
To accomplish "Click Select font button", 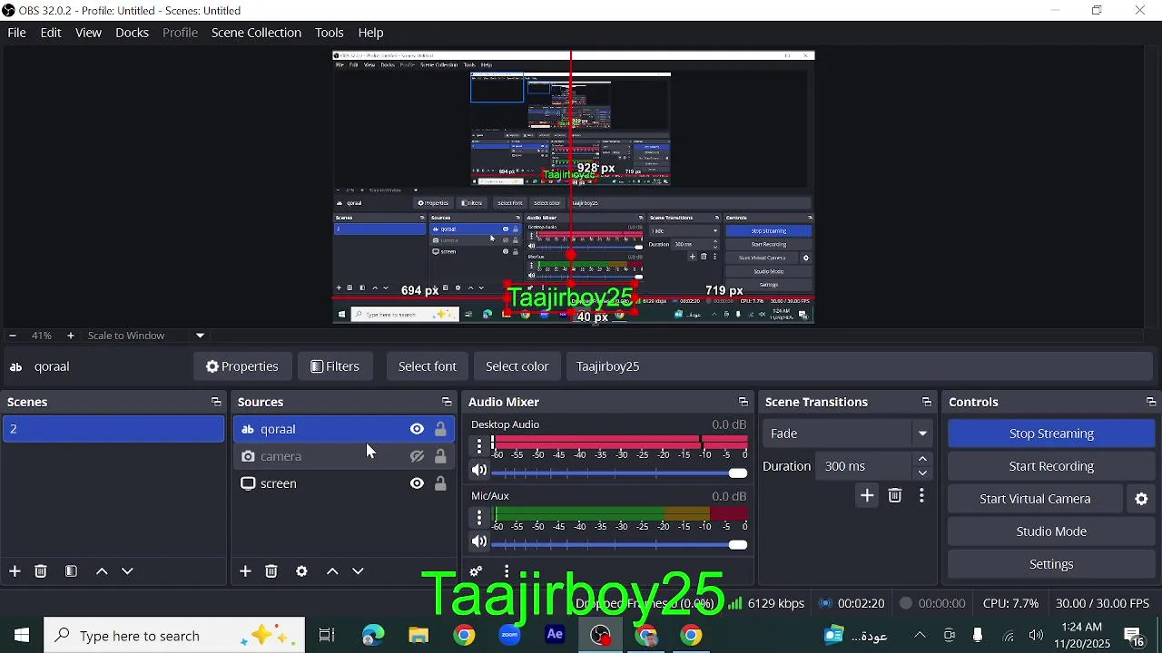I will (427, 366).
